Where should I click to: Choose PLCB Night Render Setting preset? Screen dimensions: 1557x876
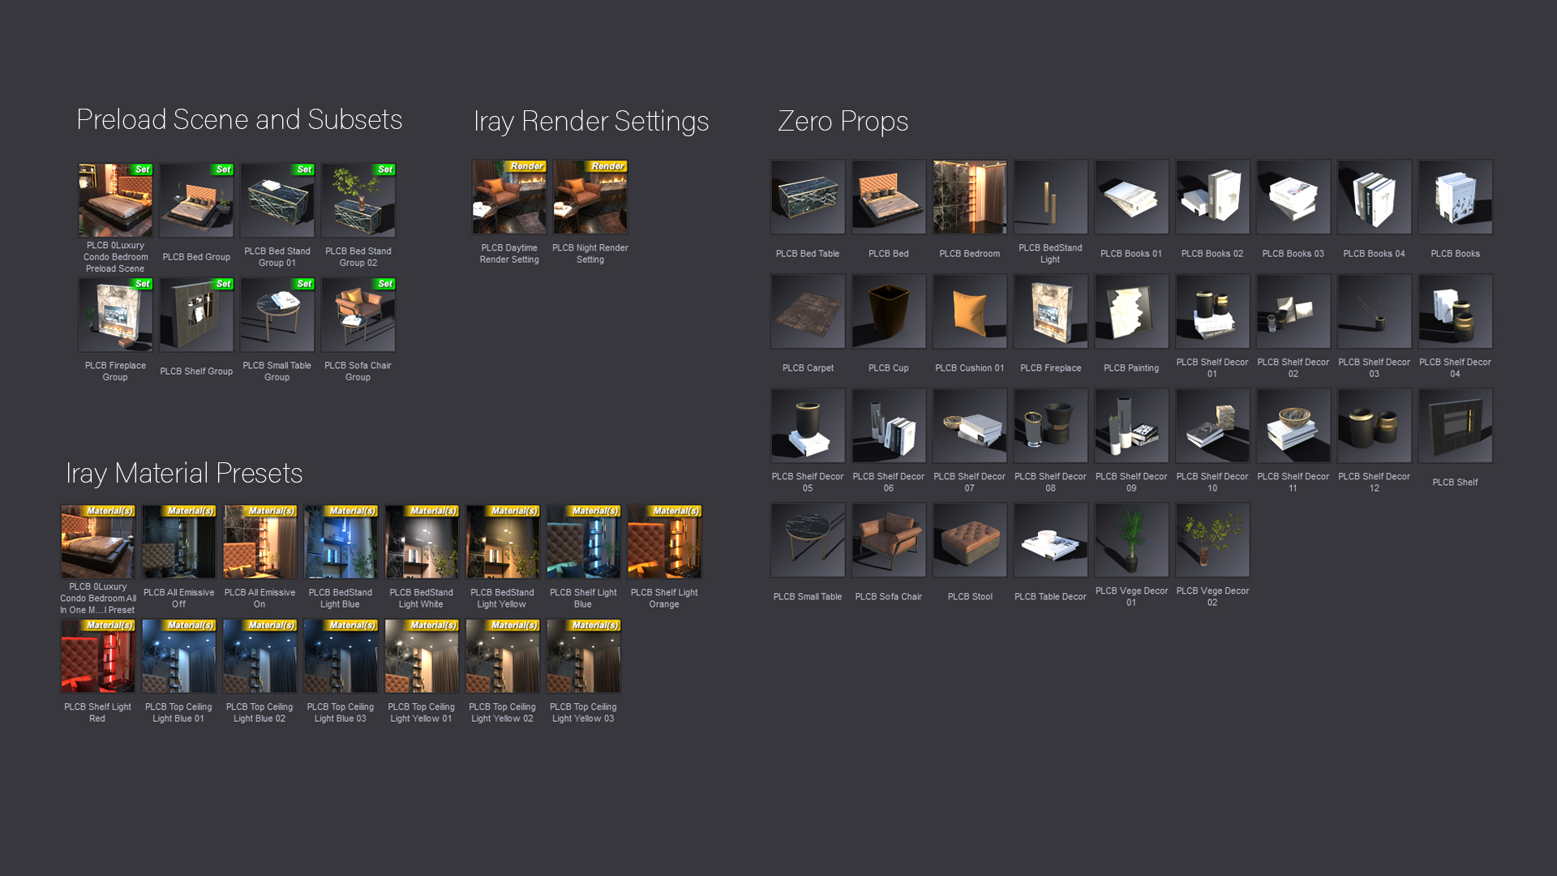590,197
